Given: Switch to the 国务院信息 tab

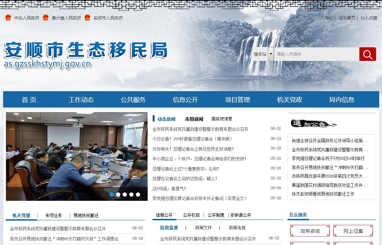Looking at the screenshot, I should [221, 119].
